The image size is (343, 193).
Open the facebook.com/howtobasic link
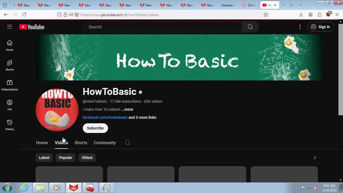[105, 117]
